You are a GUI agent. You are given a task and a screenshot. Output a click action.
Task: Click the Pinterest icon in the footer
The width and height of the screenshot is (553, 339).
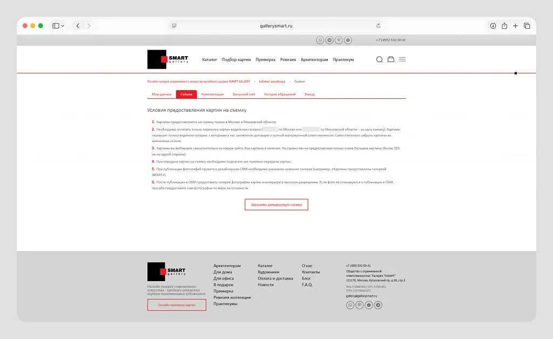point(359,305)
